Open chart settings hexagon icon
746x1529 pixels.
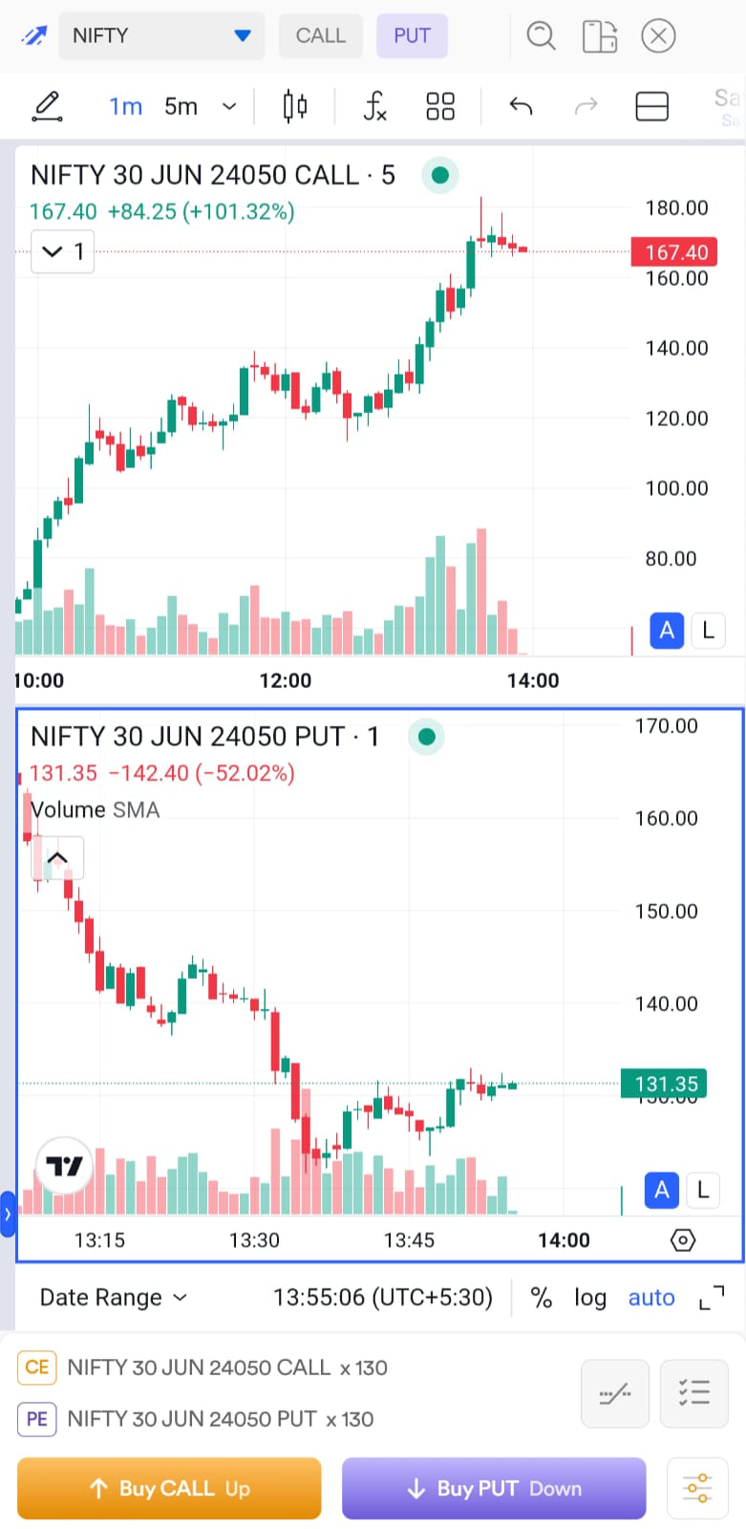coord(683,1240)
